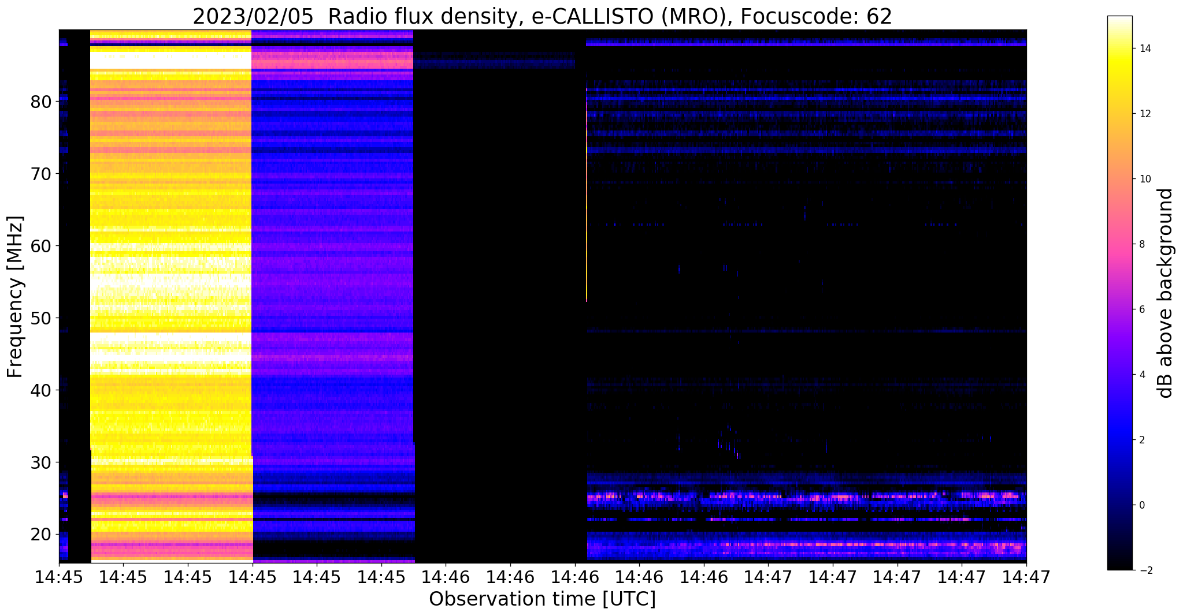The image size is (1183, 616).
Task: Click the "Frequency [MHz]" axis label
Action: (16, 297)
